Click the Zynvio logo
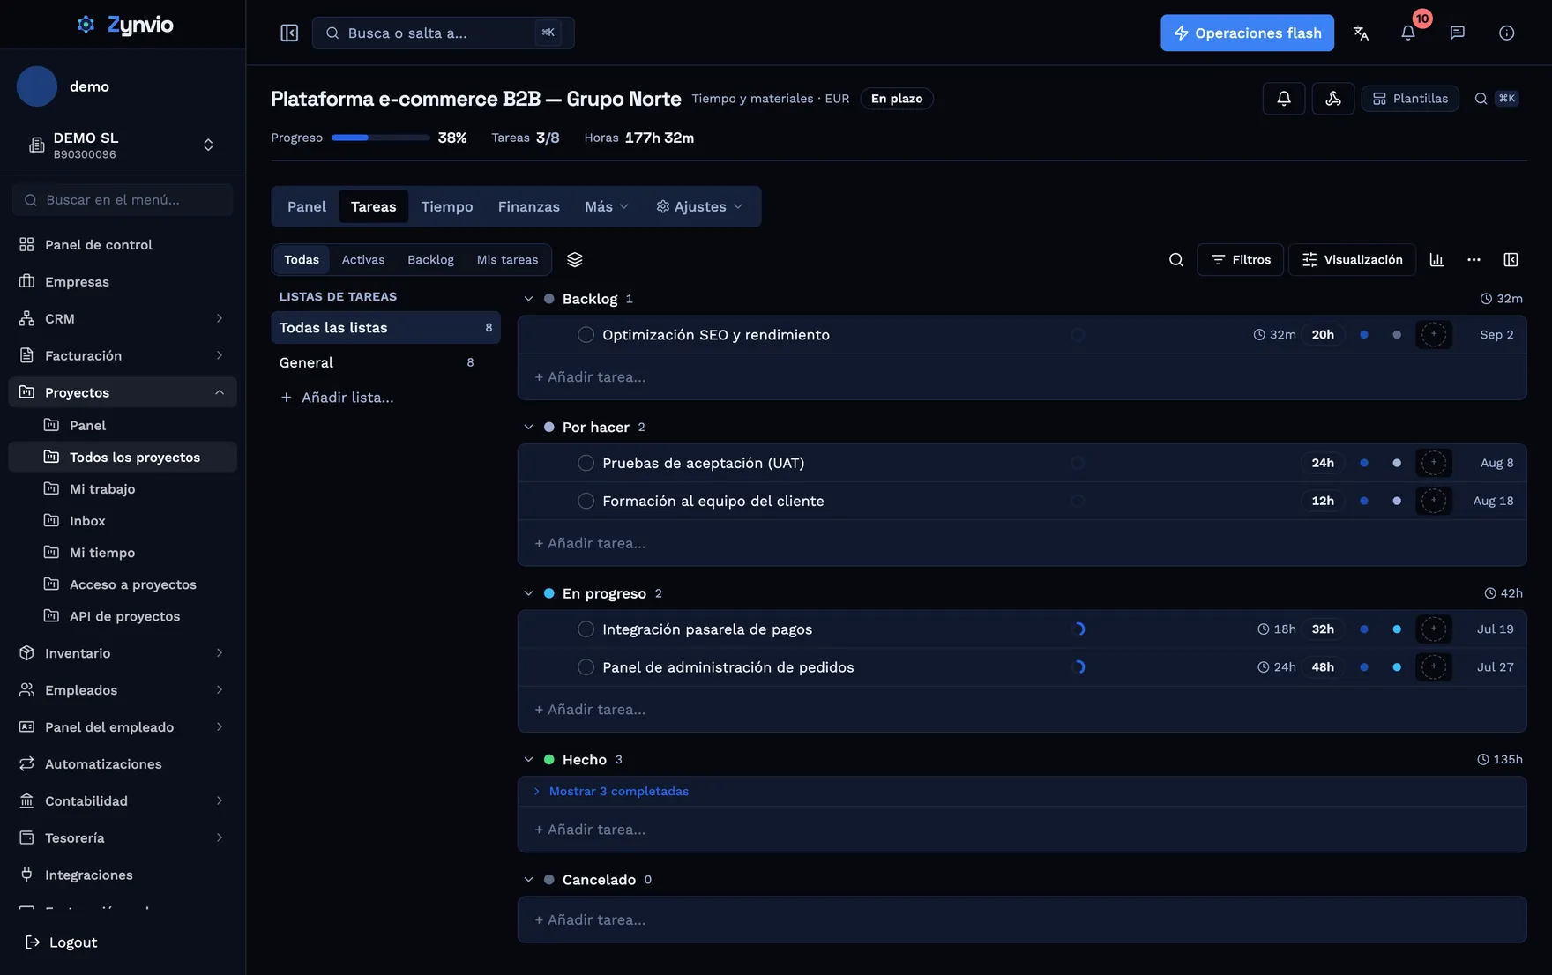1552x975 pixels. (x=124, y=25)
